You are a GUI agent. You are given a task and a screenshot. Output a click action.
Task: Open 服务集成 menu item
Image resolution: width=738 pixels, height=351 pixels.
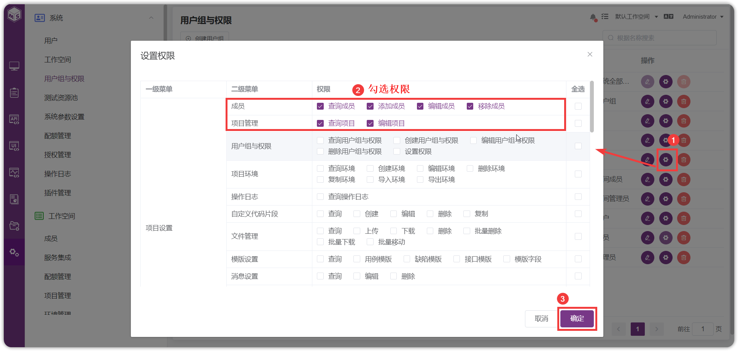coord(57,258)
